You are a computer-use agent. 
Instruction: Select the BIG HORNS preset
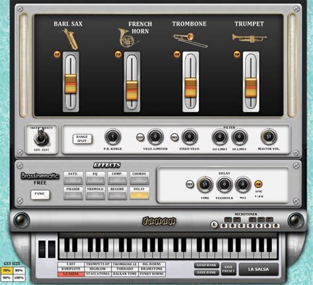(152, 264)
